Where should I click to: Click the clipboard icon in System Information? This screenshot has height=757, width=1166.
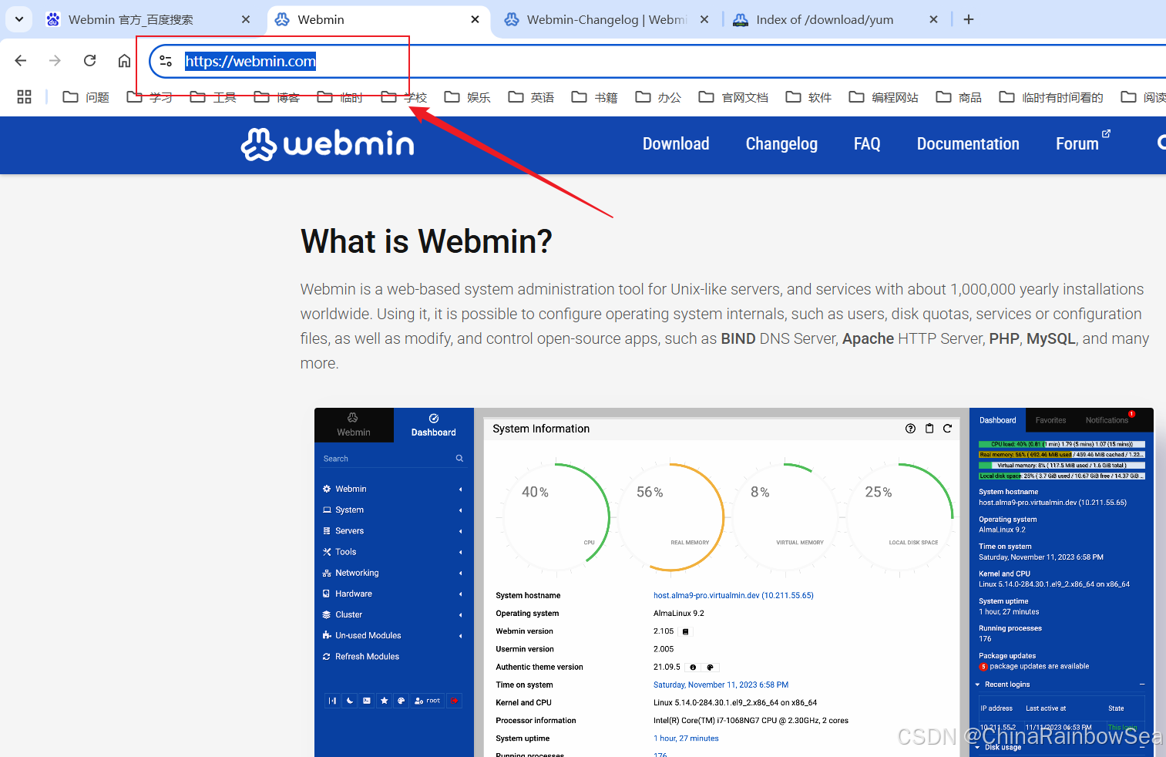point(929,429)
